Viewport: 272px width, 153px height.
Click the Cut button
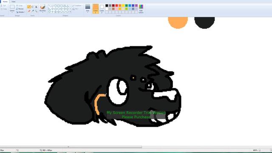click(3, 6)
